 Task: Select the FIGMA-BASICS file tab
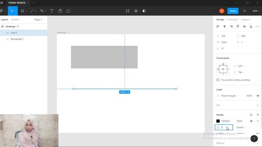click(17, 3)
